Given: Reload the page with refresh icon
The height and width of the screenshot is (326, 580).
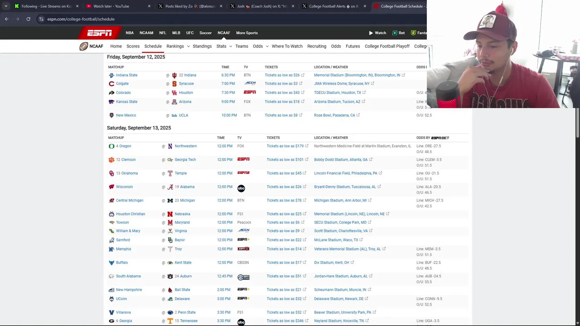Looking at the screenshot, I should pos(28,19).
